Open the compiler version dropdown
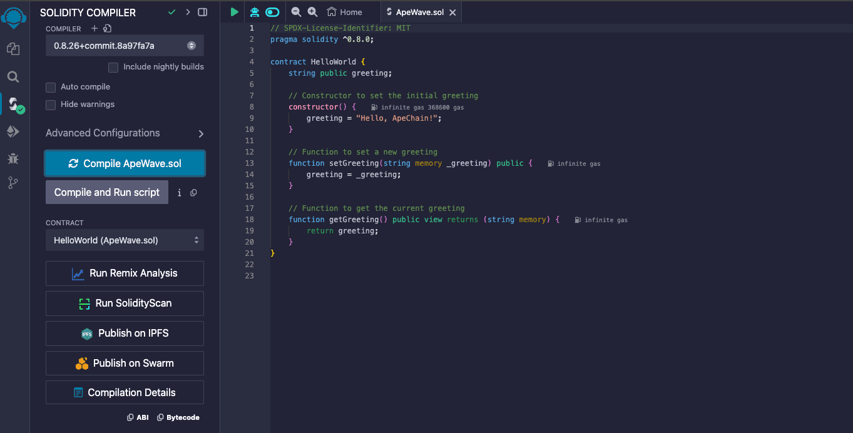853x433 pixels. coord(125,46)
